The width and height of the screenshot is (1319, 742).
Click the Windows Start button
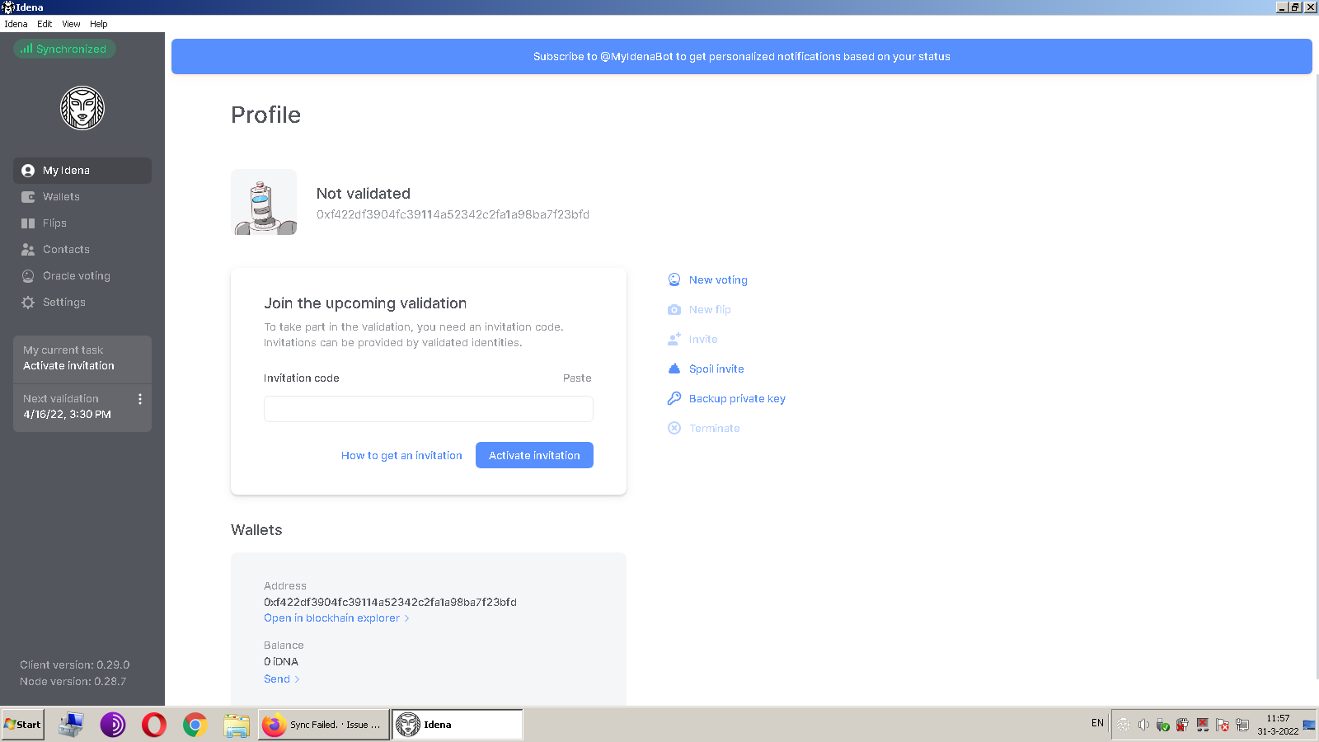pos(23,725)
